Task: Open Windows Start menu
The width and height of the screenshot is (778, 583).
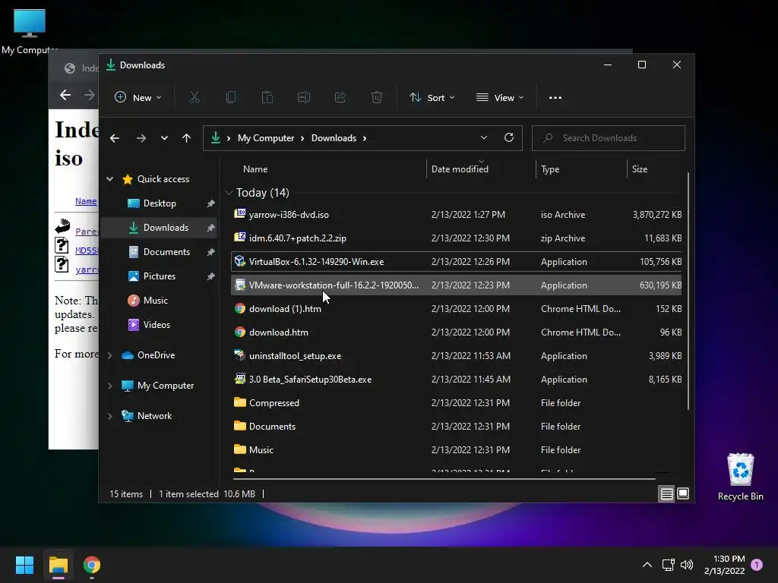Action: click(24, 565)
